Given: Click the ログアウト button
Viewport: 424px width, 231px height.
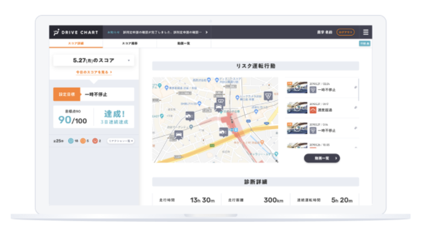Looking at the screenshot, I should (345, 32).
